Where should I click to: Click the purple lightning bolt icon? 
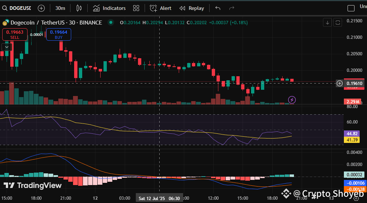click(292, 99)
